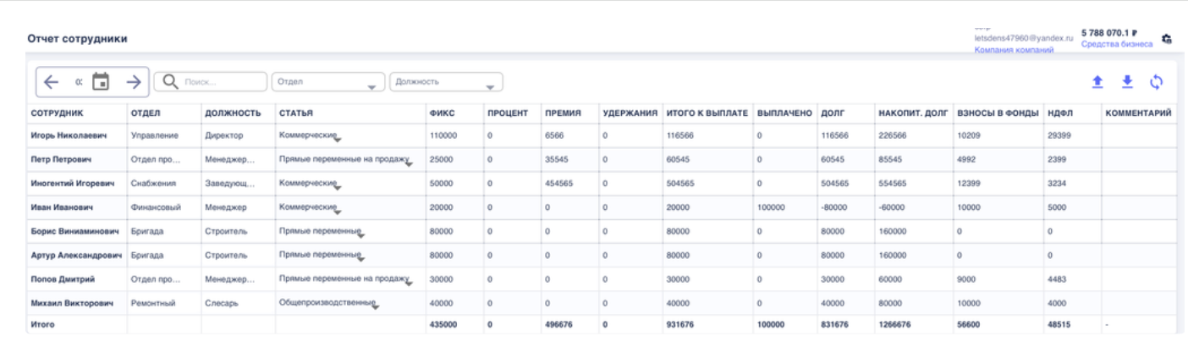The image size is (1188, 347).
Task: Click the Компания компаний link
Action: (1014, 51)
